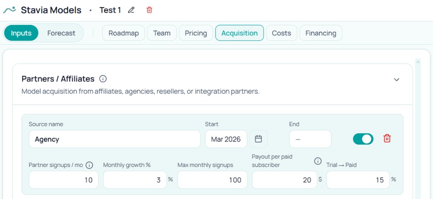
Task: Switch to the Inputs view
Action: tap(21, 33)
